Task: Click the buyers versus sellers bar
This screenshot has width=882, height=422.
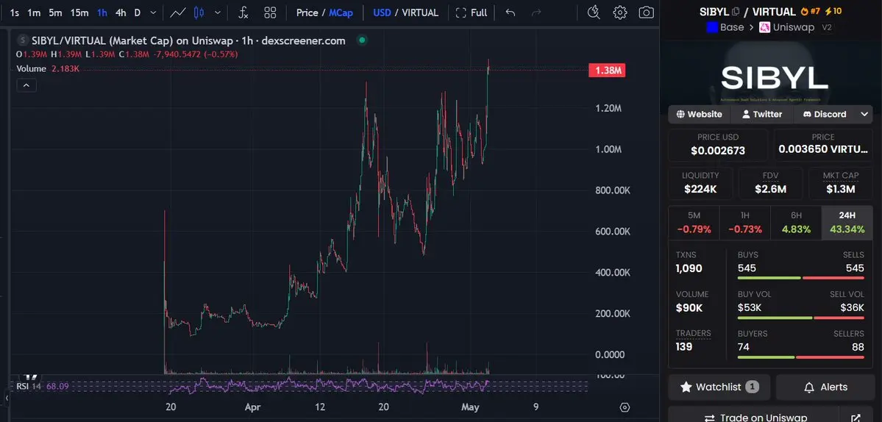Action: coord(800,357)
